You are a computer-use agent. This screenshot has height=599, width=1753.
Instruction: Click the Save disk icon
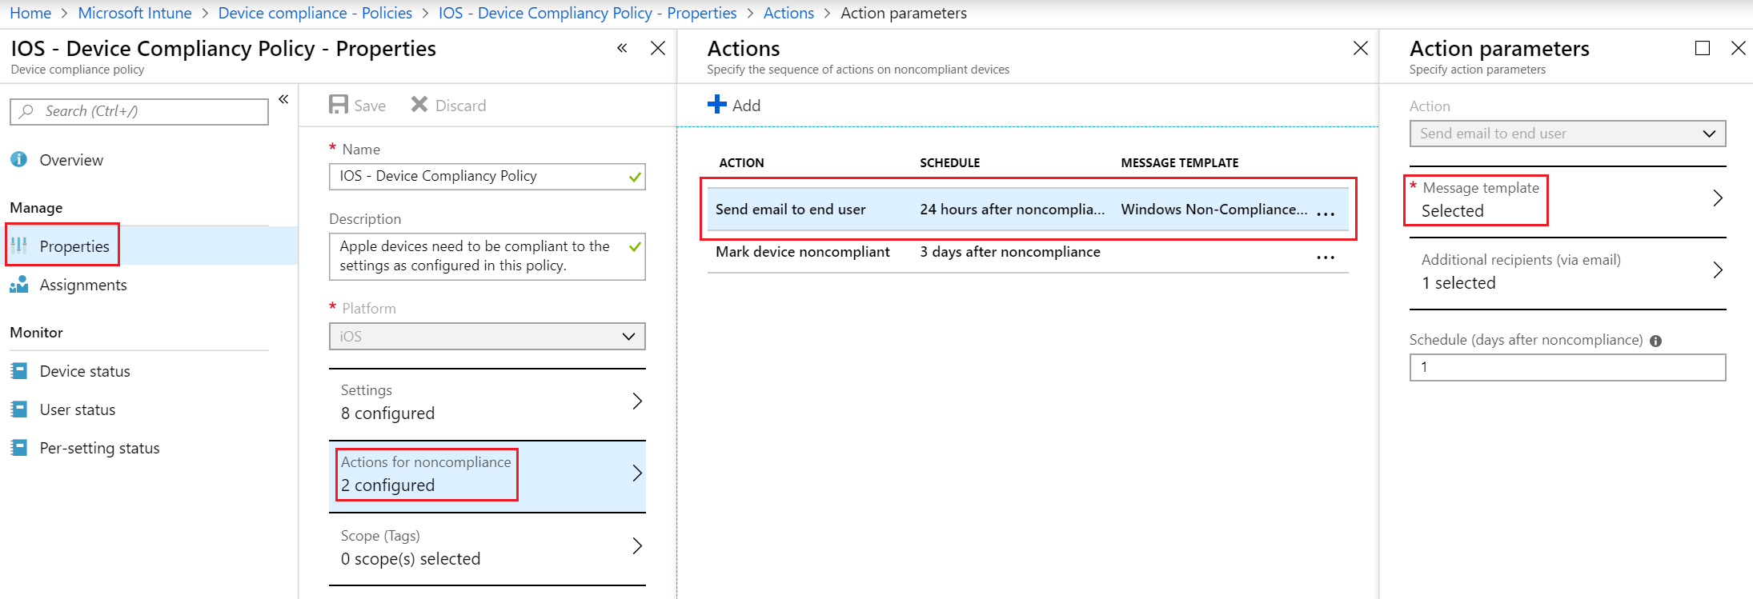pyautogui.click(x=339, y=106)
